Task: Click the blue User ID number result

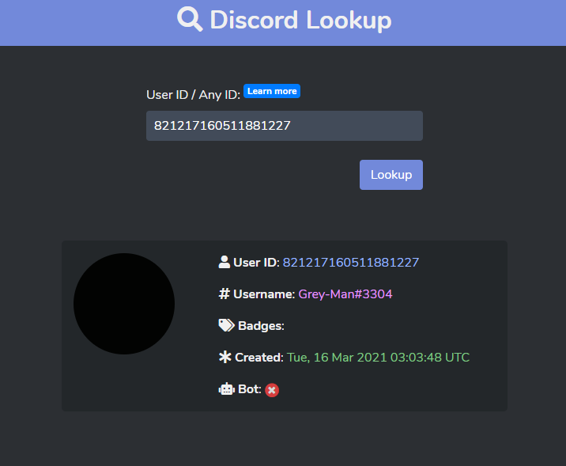Action: 351,262
